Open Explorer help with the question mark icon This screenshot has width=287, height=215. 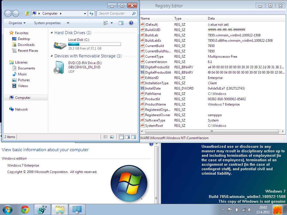[131, 23]
